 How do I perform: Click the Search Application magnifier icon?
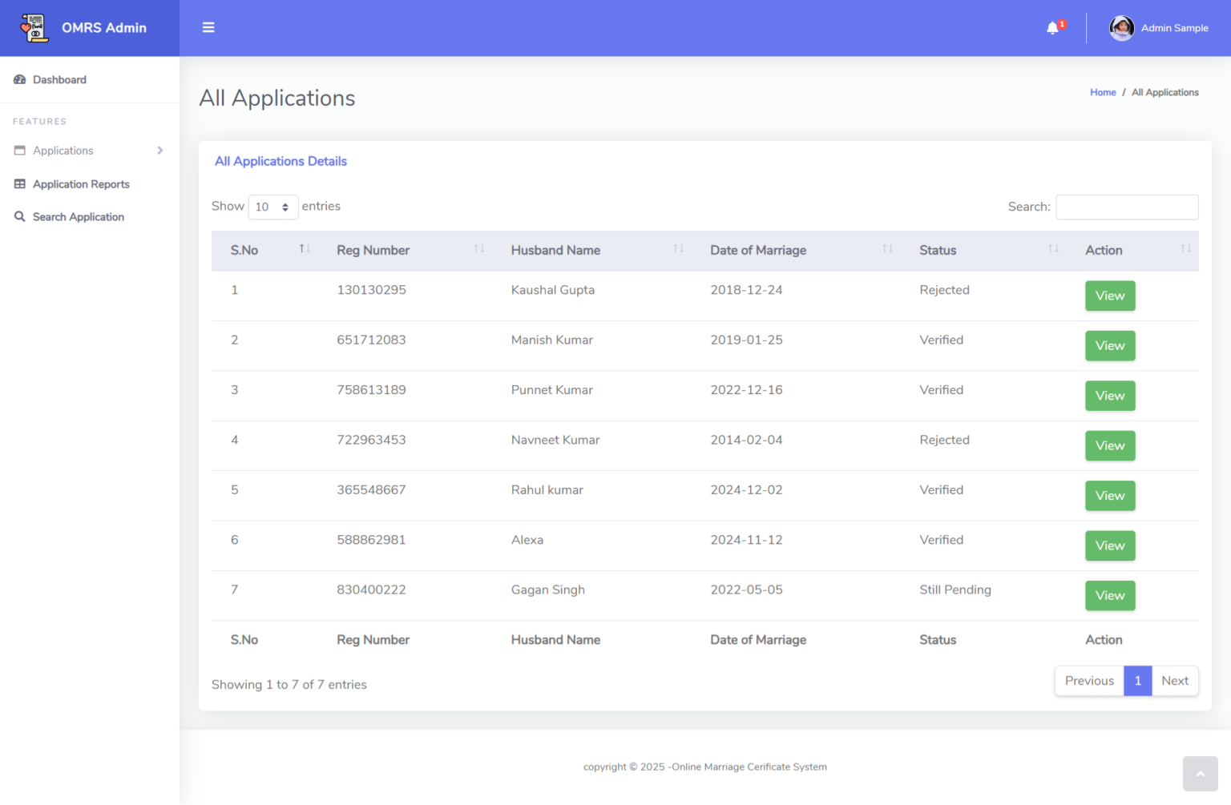(x=20, y=216)
